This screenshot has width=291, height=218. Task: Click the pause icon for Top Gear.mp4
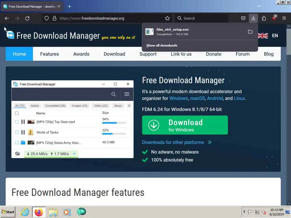click(x=23, y=122)
